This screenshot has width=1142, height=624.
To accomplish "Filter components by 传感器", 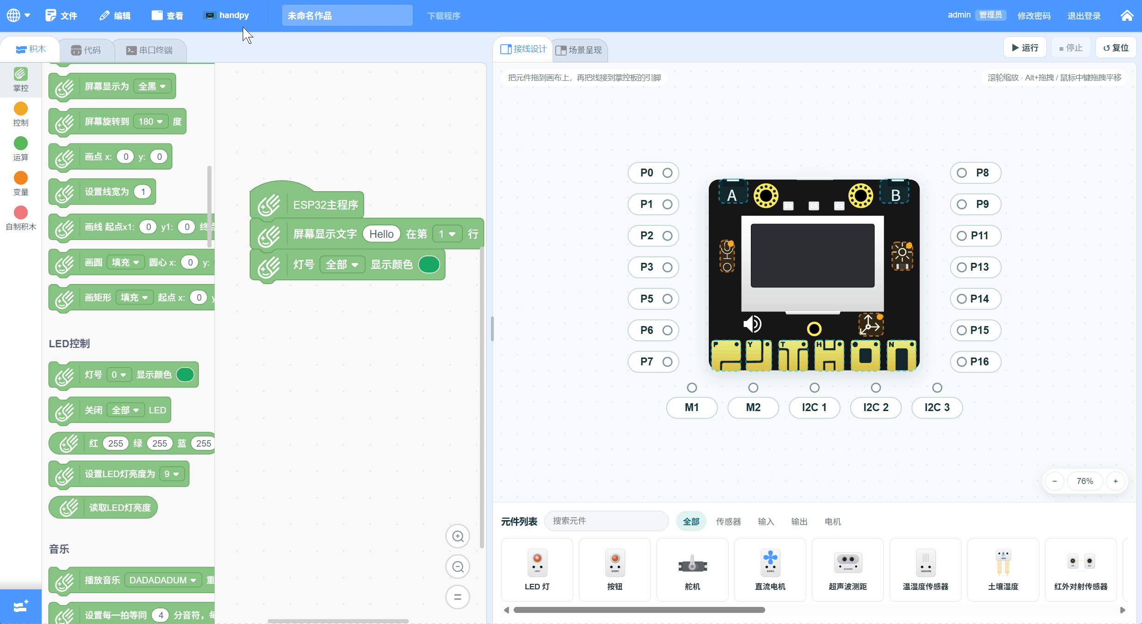I will pyautogui.click(x=728, y=521).
